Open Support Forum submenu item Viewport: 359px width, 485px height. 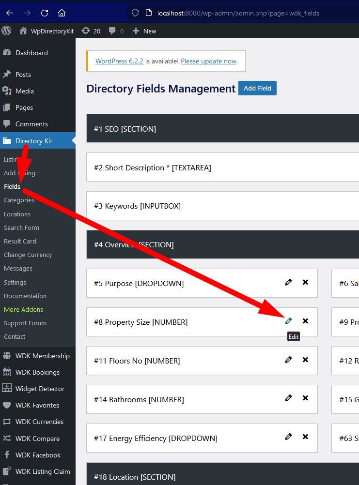tap(25, 323)
